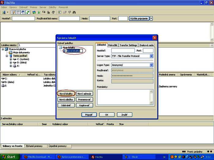Click the Kopírovať button
214x160 pixels.
tap(84, 105)
